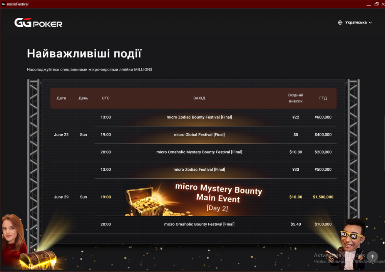385x272 pixels.
Task: Click the День column header
Action: tap(83, 98)
